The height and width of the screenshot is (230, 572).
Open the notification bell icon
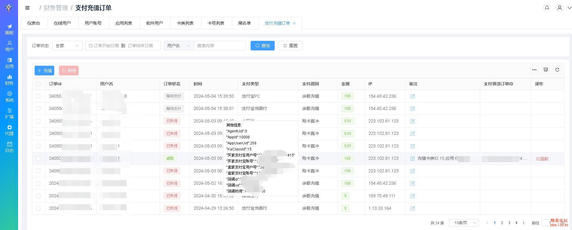pyautogui.click(x=547, y=8)
